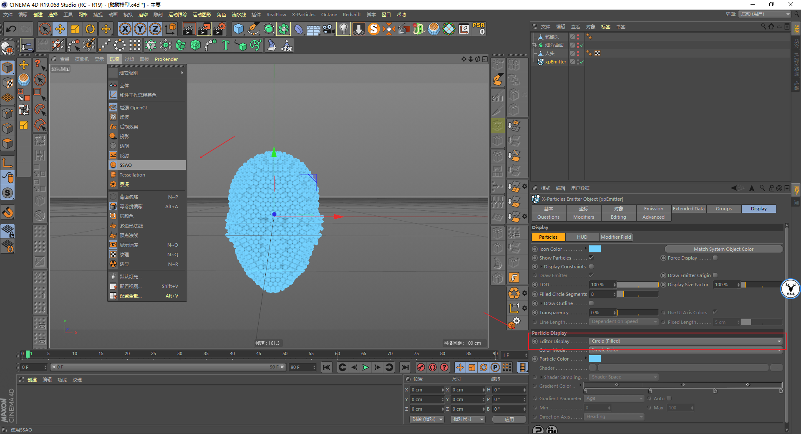Click the PSR reset icon
801x434 pixels.
[x=479, y=29]
